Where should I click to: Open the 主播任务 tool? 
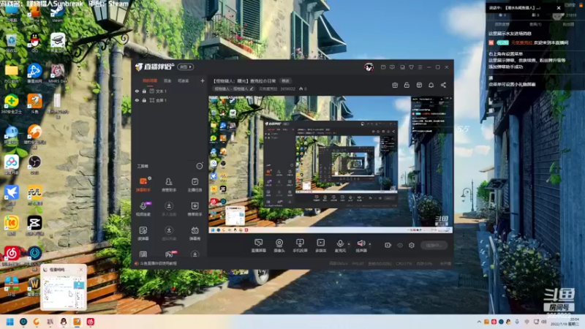(x=195, y=184)
